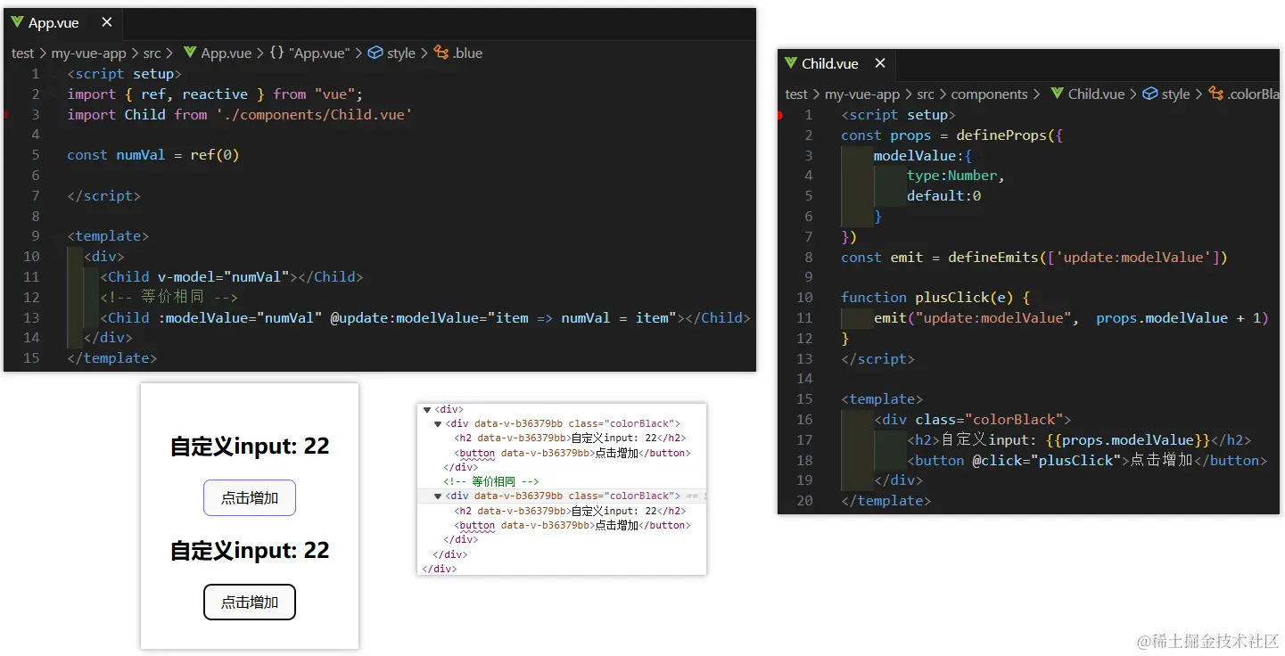Screen dimensions: 1285x656
Task: Click the first 点击增加 button
Action: (x=250, y=497)
